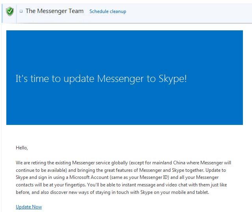Click the phrase "mobile and tablet" at paragraph end
The image size is (252, 212).
coord(190,192)
